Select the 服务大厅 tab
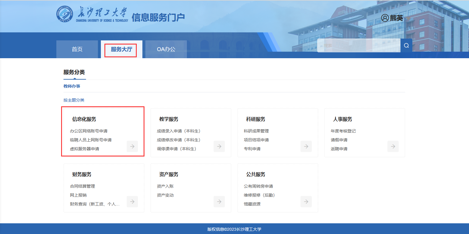 tap(121, 49)
